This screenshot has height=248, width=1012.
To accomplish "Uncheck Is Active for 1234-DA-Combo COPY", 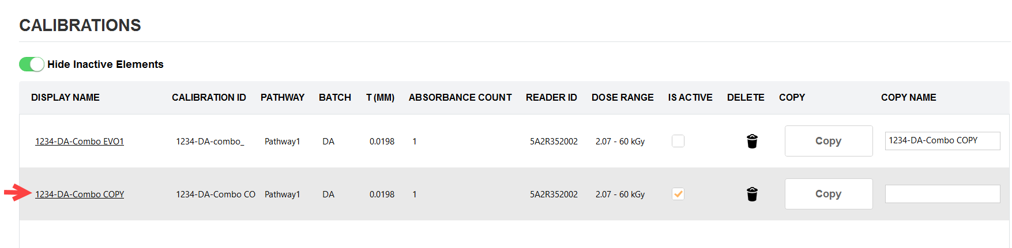I will point(678,194).
